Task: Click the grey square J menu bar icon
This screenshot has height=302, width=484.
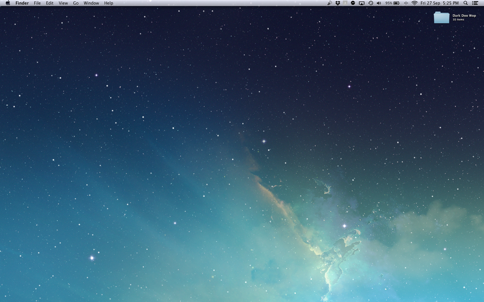Action: click(x=345, y=3)
